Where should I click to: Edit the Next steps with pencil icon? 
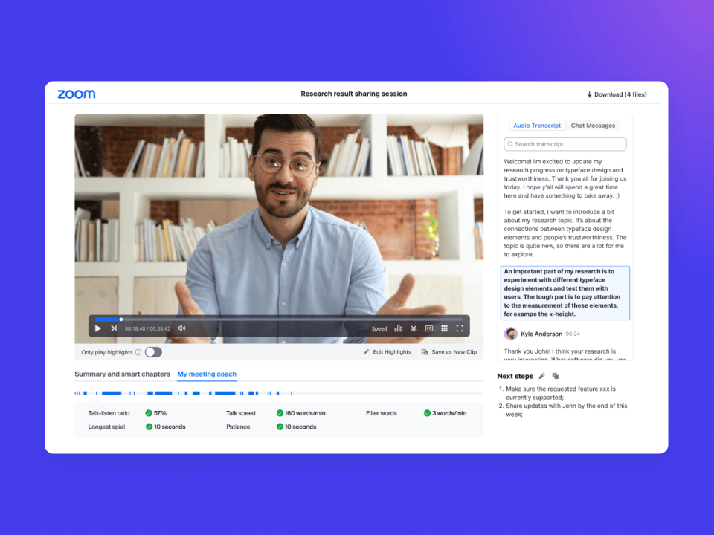pyautogui.click(x=541, y=377)
